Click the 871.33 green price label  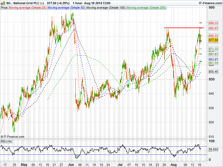(213, 49)
